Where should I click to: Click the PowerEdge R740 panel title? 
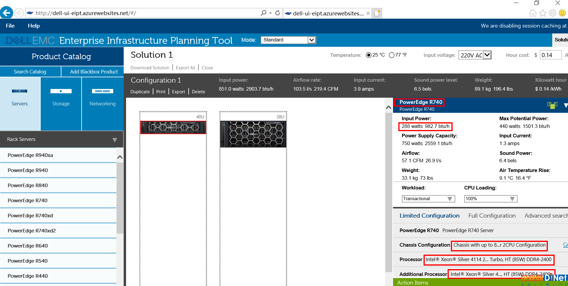[x=421, y=102]
